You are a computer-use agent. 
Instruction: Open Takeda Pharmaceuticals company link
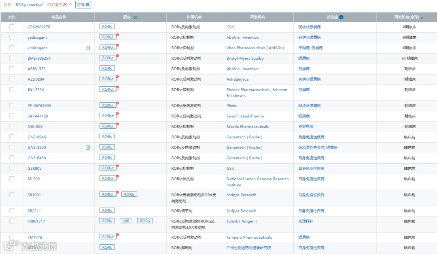tap(248, 127)
